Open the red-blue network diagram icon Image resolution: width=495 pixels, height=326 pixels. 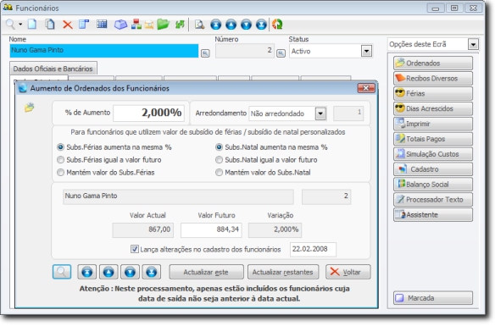136,25
